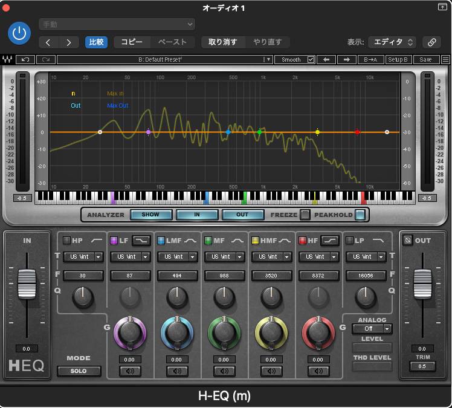The width and height of the screenshot is (452, 408).
Task: Toggle the red HF band on/off
Action: click(302, 240)
